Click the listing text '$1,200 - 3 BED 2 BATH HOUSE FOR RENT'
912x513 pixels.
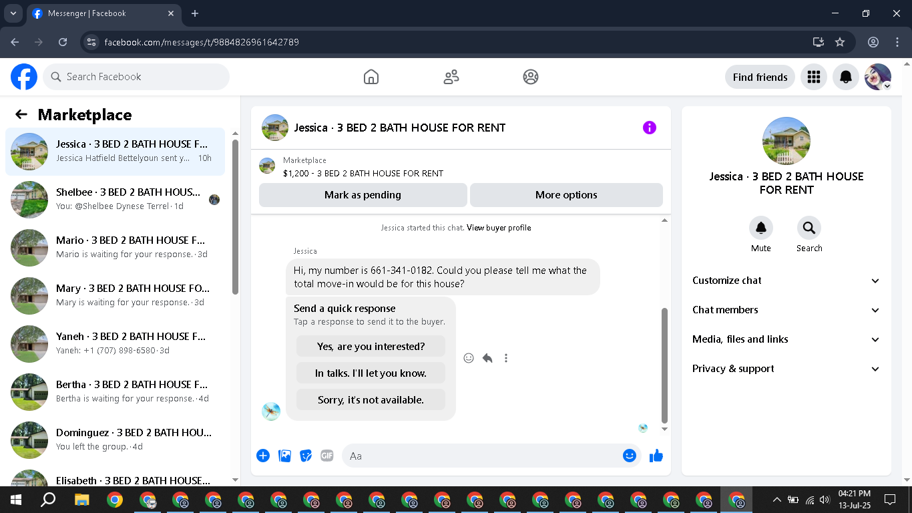[363, 173]
